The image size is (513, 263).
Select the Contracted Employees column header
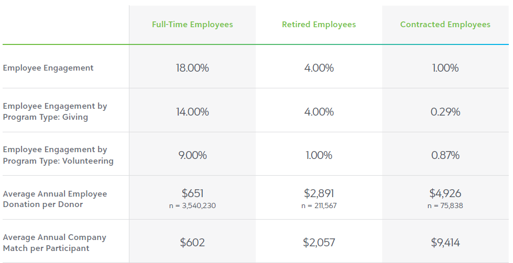[445, 25]
